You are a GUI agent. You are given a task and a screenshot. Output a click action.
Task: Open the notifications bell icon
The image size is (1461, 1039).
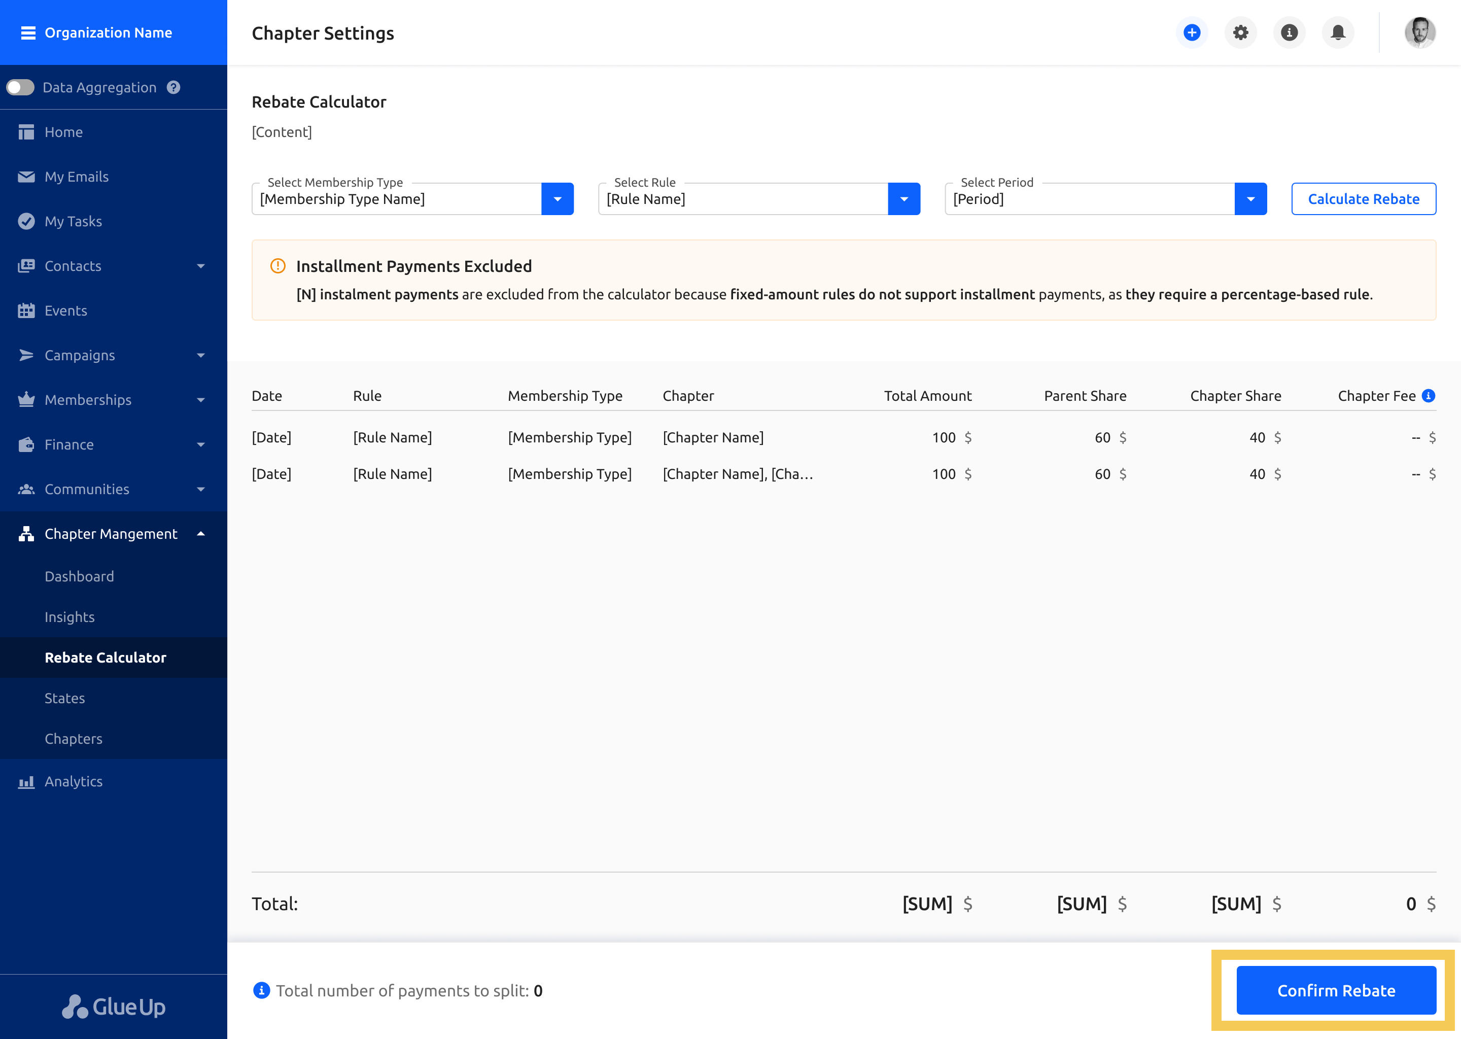pyautogui.click(x=1338, y=32)
